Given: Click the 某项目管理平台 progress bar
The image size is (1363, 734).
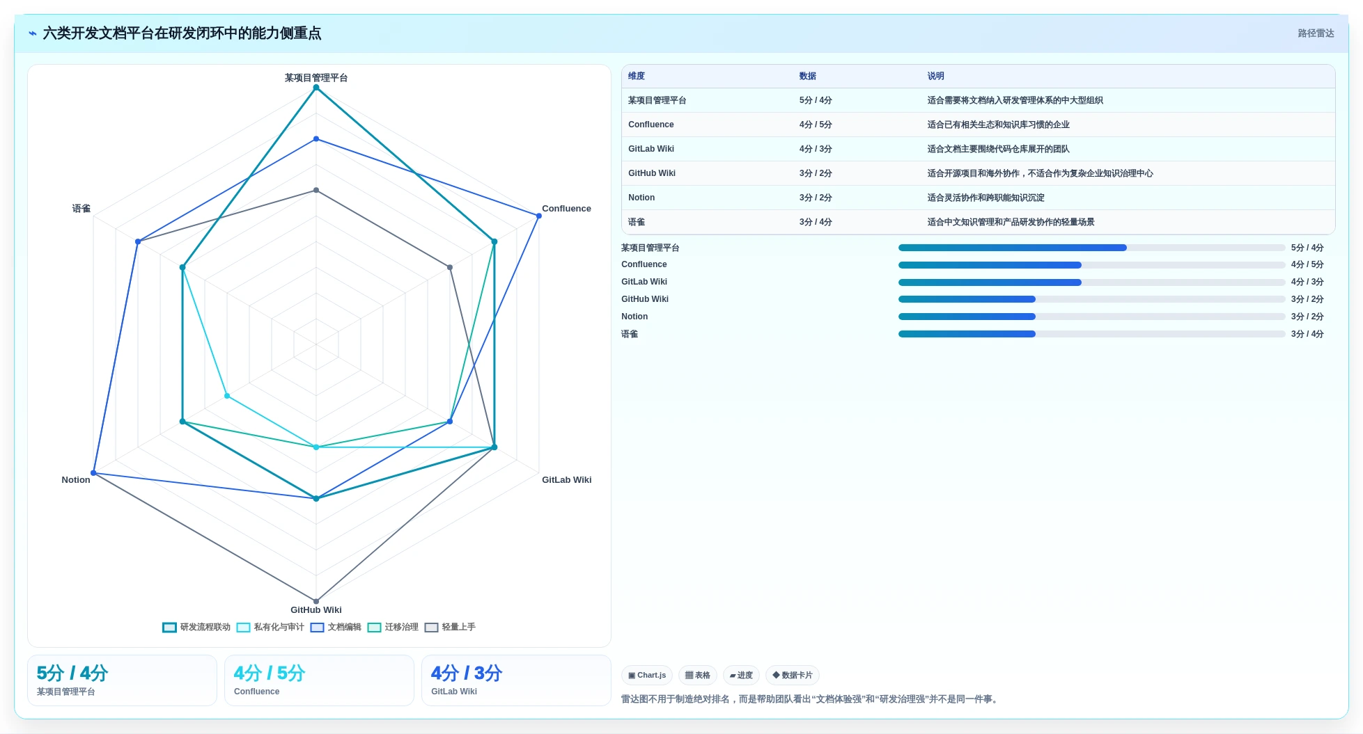Looking at the screenshot, I should tap(1091, 248).
